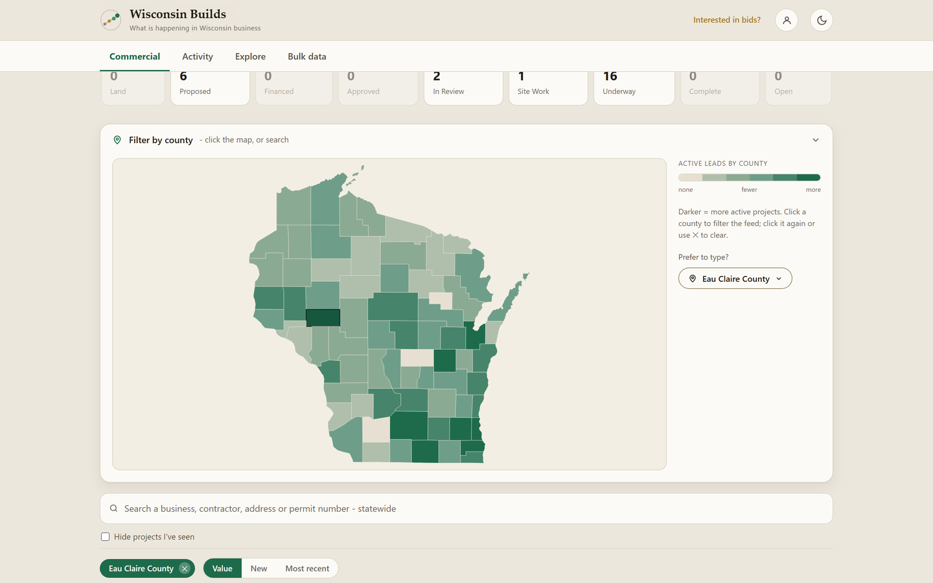Toggle dark mode moon icon
933x583 pixels.
822,20
